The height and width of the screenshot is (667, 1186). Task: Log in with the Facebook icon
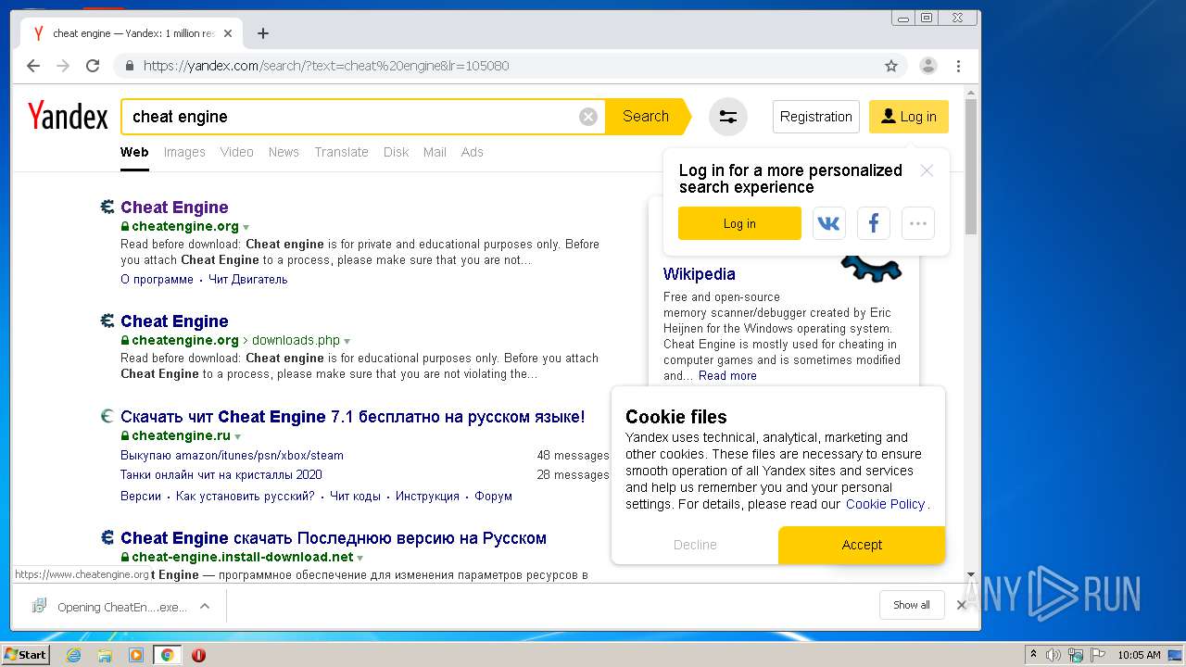coord(874,223)
